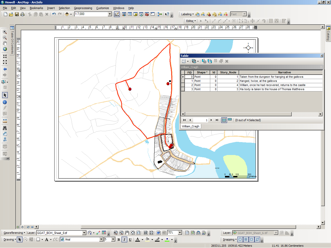Screen dimensions: 331x248
Task: Expand the Arial font dropdown
Action: [101, 239]
